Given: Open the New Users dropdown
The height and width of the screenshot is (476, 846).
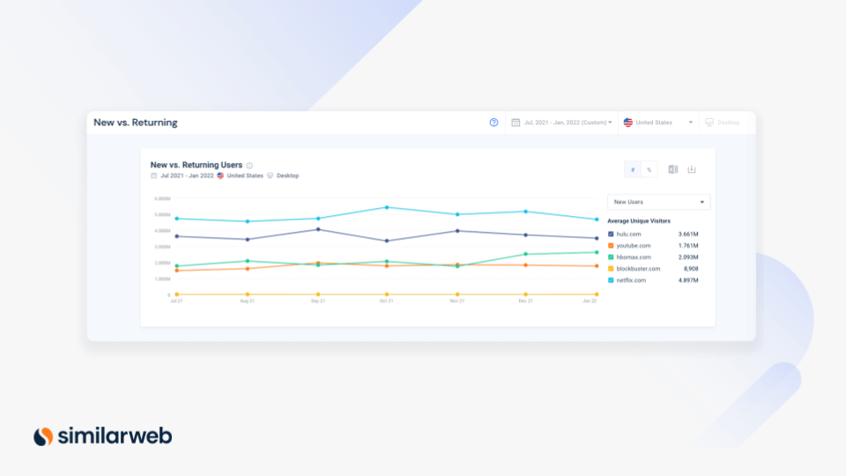Looking at the screenshot, I should (x=658, y=202).
